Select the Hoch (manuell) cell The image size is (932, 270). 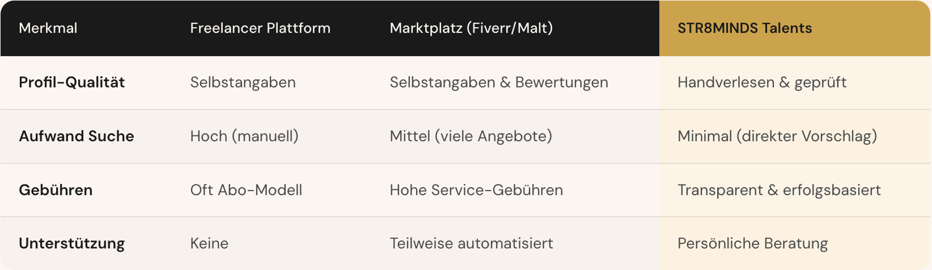click(x=244, y=136)
